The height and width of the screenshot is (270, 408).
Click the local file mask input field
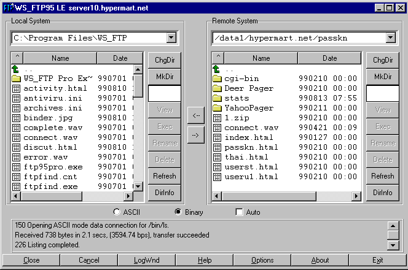click(x=165, y=93)
